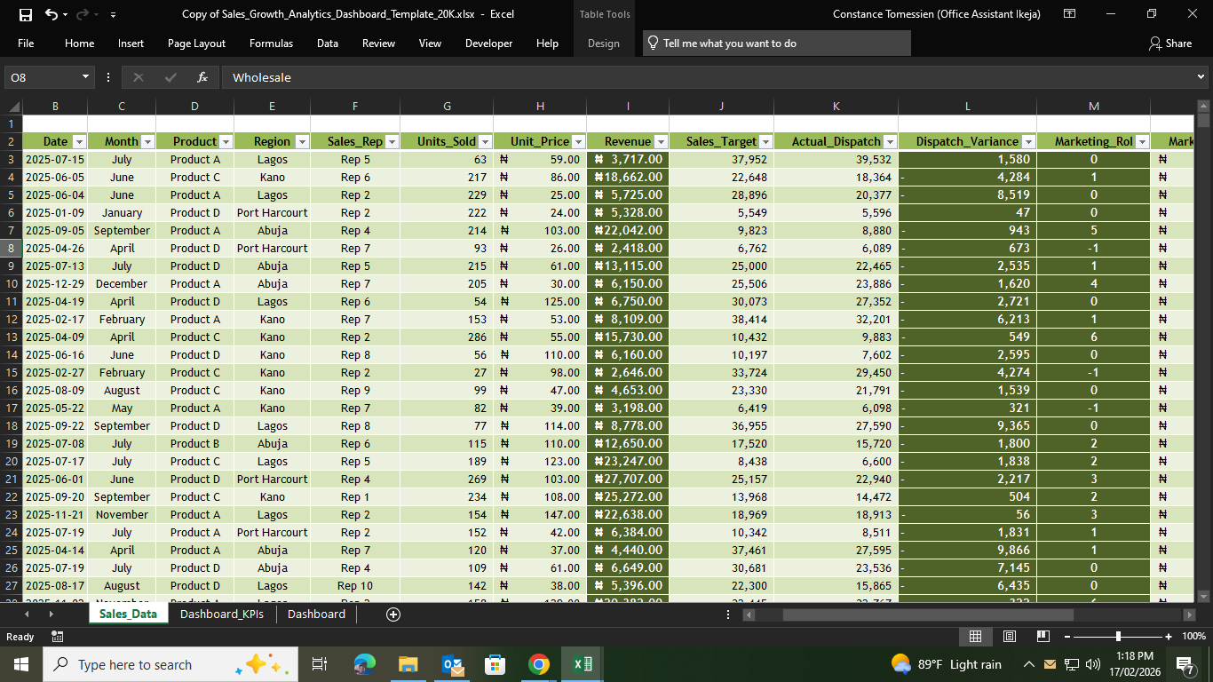
Task: Activate Normal view button in status bar
Action: pyautogui.click(x=975, y=636)
